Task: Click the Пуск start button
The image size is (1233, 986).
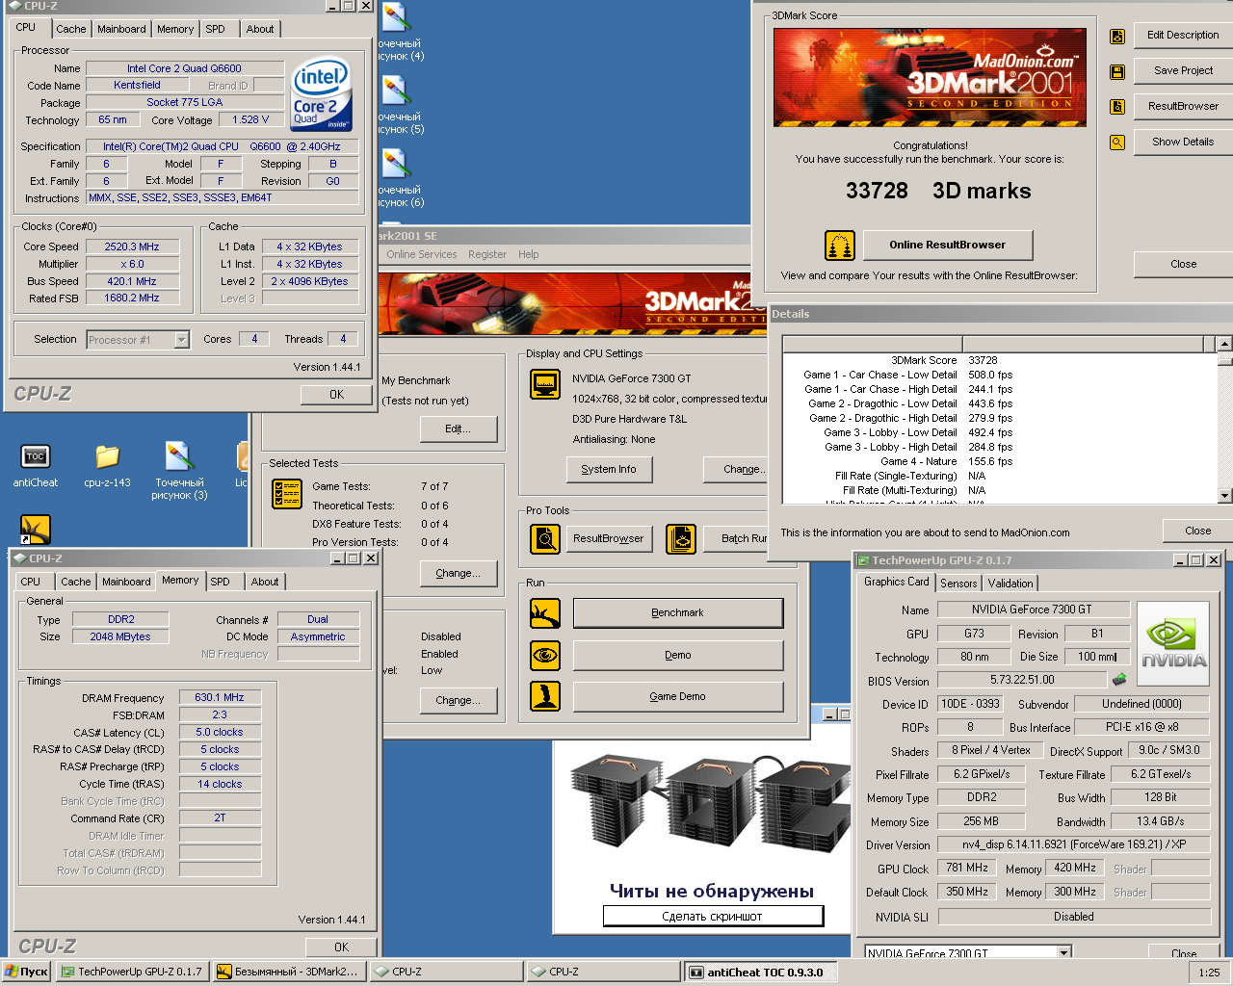Action: click(26, 972)
